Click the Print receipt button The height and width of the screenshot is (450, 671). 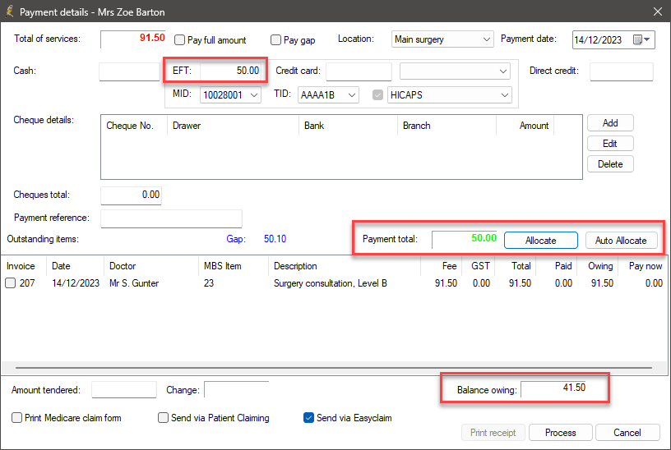(493, 433)
